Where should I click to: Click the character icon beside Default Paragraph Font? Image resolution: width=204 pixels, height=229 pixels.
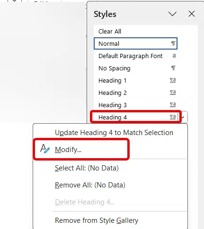click(x=174, y=56)
